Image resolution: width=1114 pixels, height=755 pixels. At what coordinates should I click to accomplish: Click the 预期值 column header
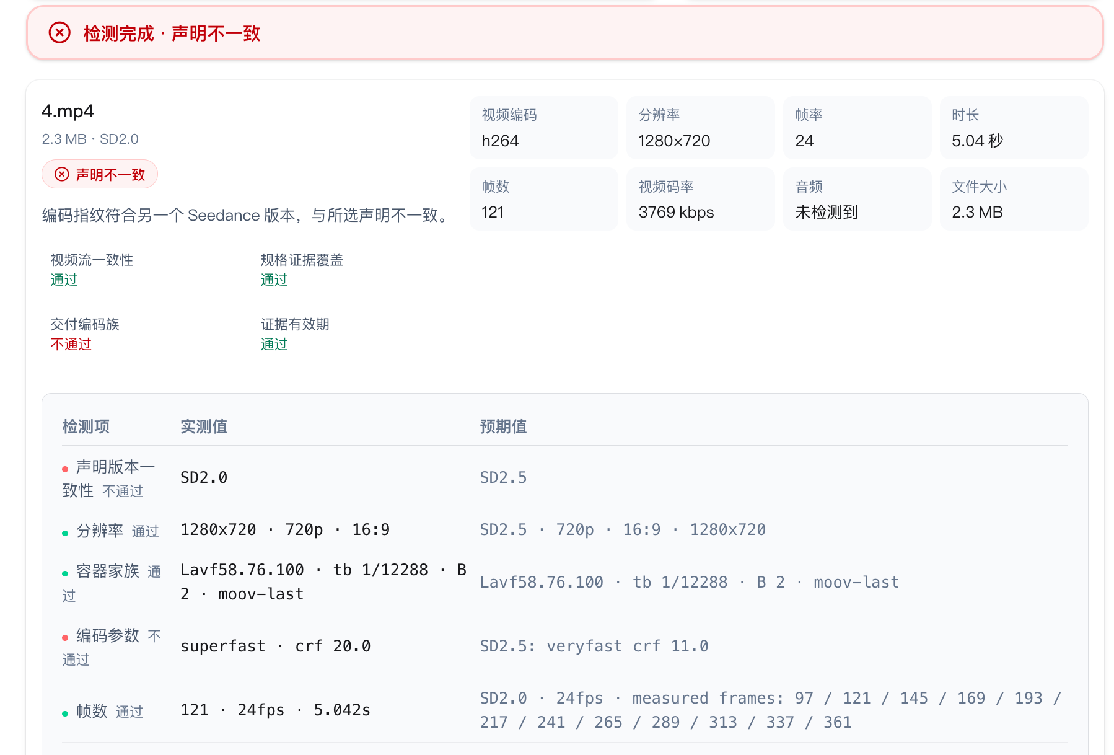pos(503,426)
